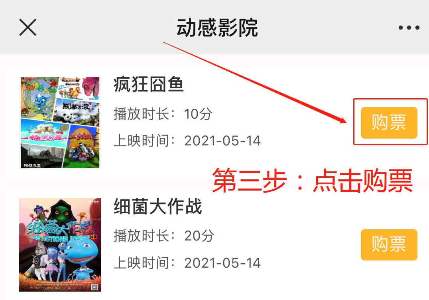Close the 动感影院 page with the X icon
This screenshot has width=429, height=300.
[x=28, y=28]
